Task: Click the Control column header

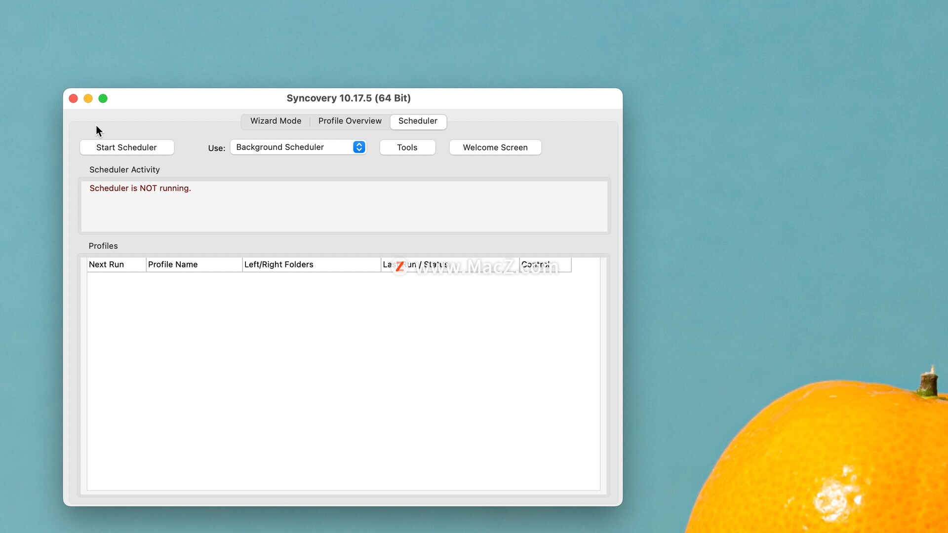Action: [546, 265]
